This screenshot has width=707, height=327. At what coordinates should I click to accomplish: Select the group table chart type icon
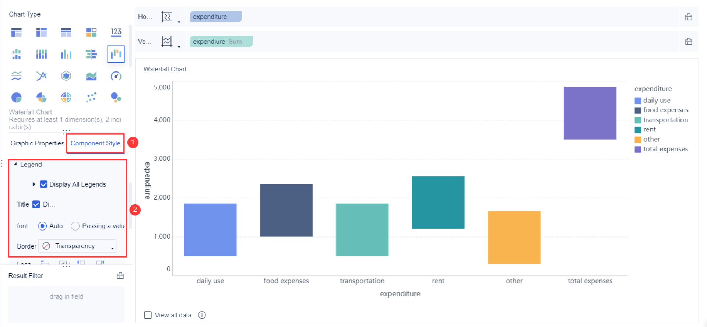coord(17,32)
